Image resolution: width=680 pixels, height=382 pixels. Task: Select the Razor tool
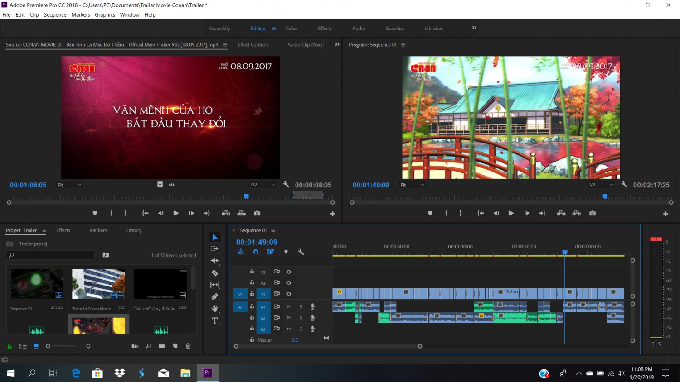(x=215, y=273)
